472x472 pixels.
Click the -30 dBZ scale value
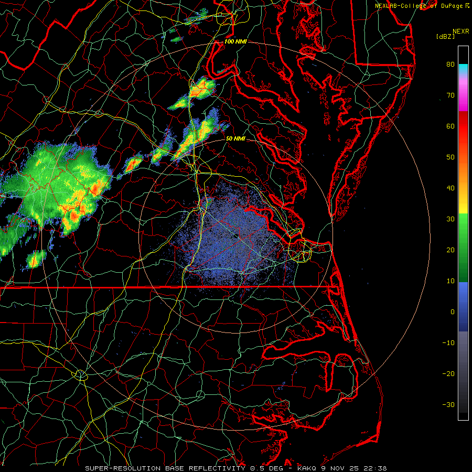448,404
